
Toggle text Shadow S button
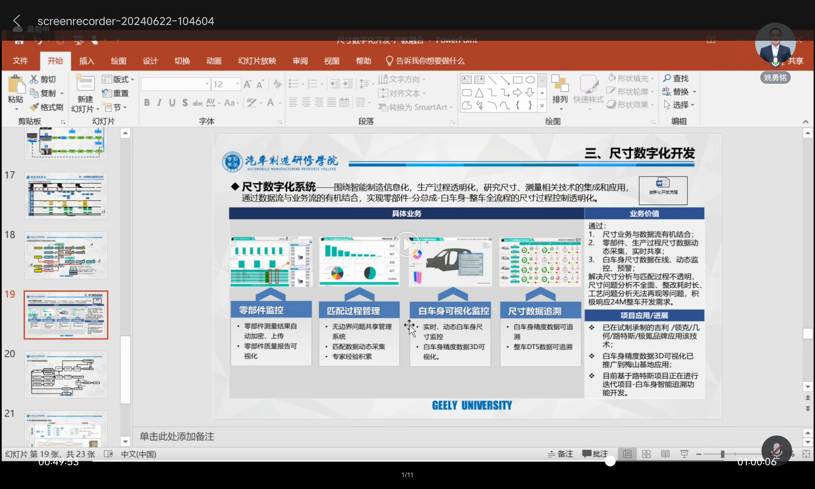185,103
